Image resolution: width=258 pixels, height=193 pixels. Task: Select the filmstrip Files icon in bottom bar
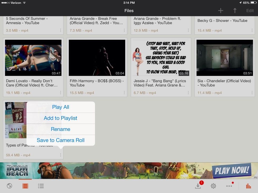[x=25, y=186]
